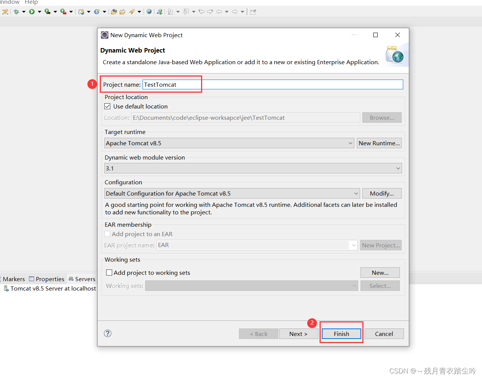Click the round help question-mark icon
This screenshot has height=378, width=482.
click(108, 333)
